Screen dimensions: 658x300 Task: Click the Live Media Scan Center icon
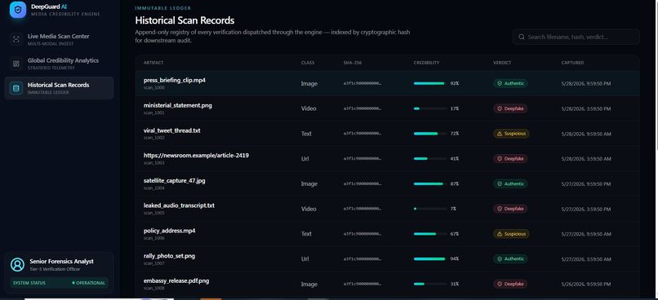point(16,39)
